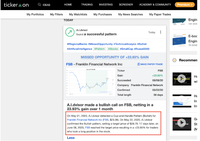
Task: Open the search magnifier icon
Action: point(39,4)
